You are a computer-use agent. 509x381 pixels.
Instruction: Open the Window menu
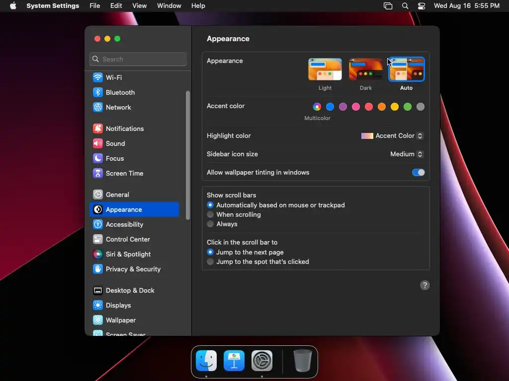[169, 6]
